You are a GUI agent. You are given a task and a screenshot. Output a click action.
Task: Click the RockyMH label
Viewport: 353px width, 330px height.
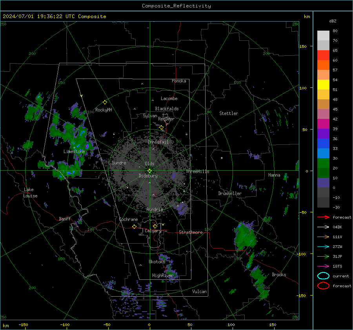coord(104,110)
